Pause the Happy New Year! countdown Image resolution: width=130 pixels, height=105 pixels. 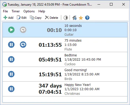(11, 89)
